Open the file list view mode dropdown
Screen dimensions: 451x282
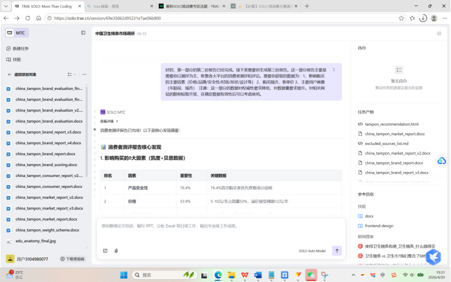[x=71, y=75]
